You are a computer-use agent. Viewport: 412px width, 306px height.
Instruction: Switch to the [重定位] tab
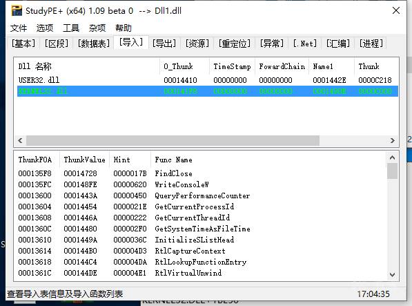[235, 44]
